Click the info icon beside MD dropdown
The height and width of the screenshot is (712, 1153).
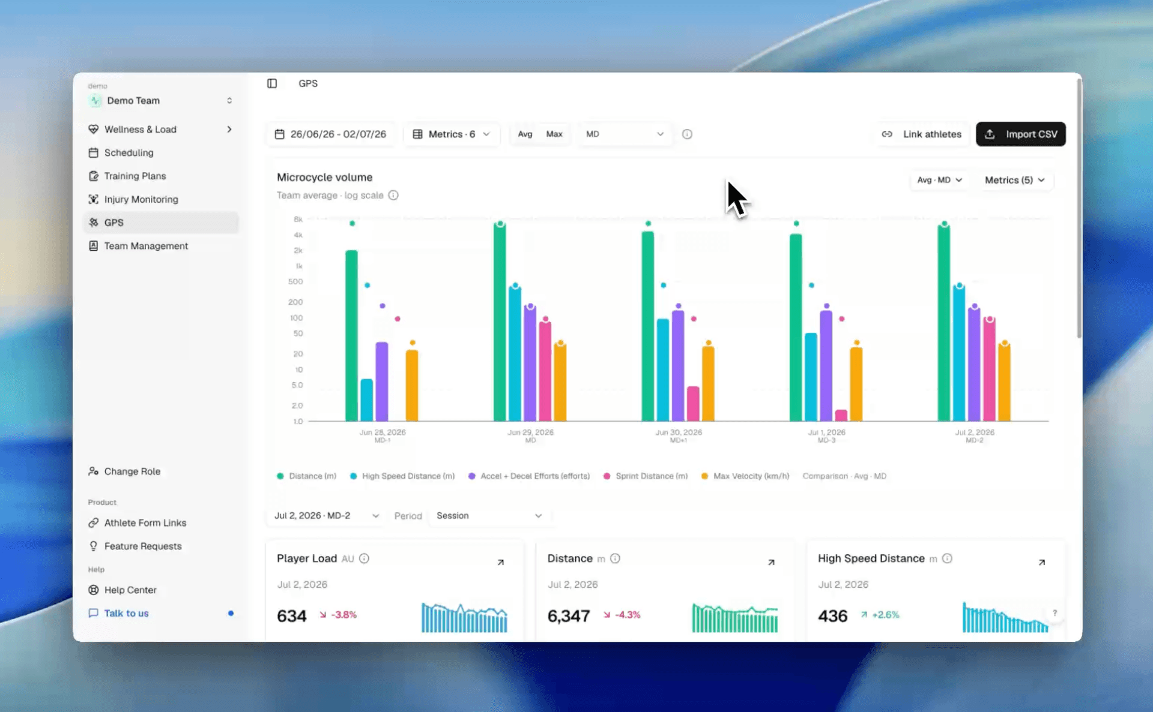tap(687, 134)
